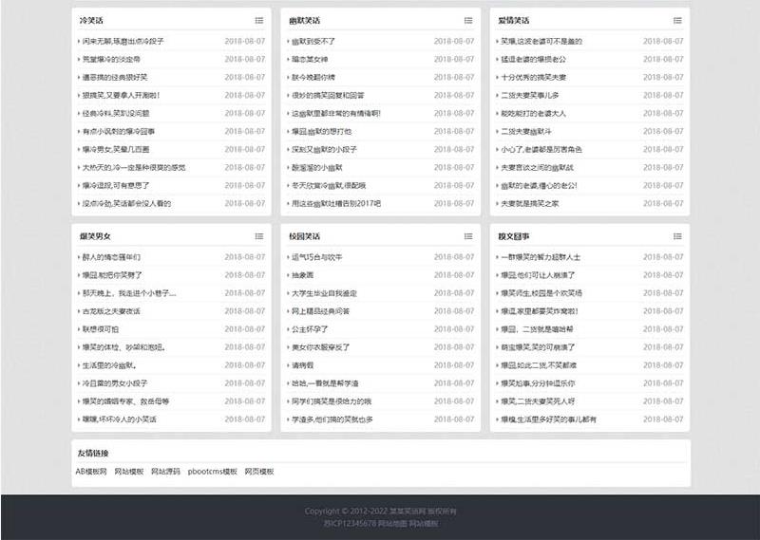Viewport: 760px width, 540px height.
Task: Click the list icon in 爆笑男女 panel
Action: pyautogui.click(x=259, y=235)
